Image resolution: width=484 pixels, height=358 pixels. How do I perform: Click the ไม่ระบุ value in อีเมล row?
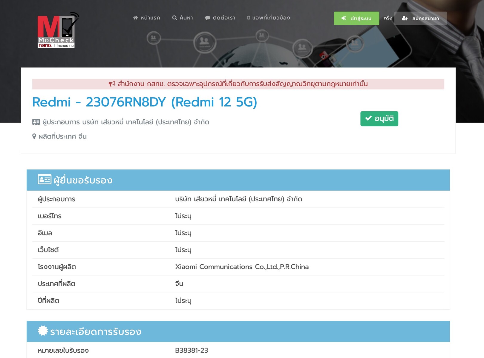183,233
